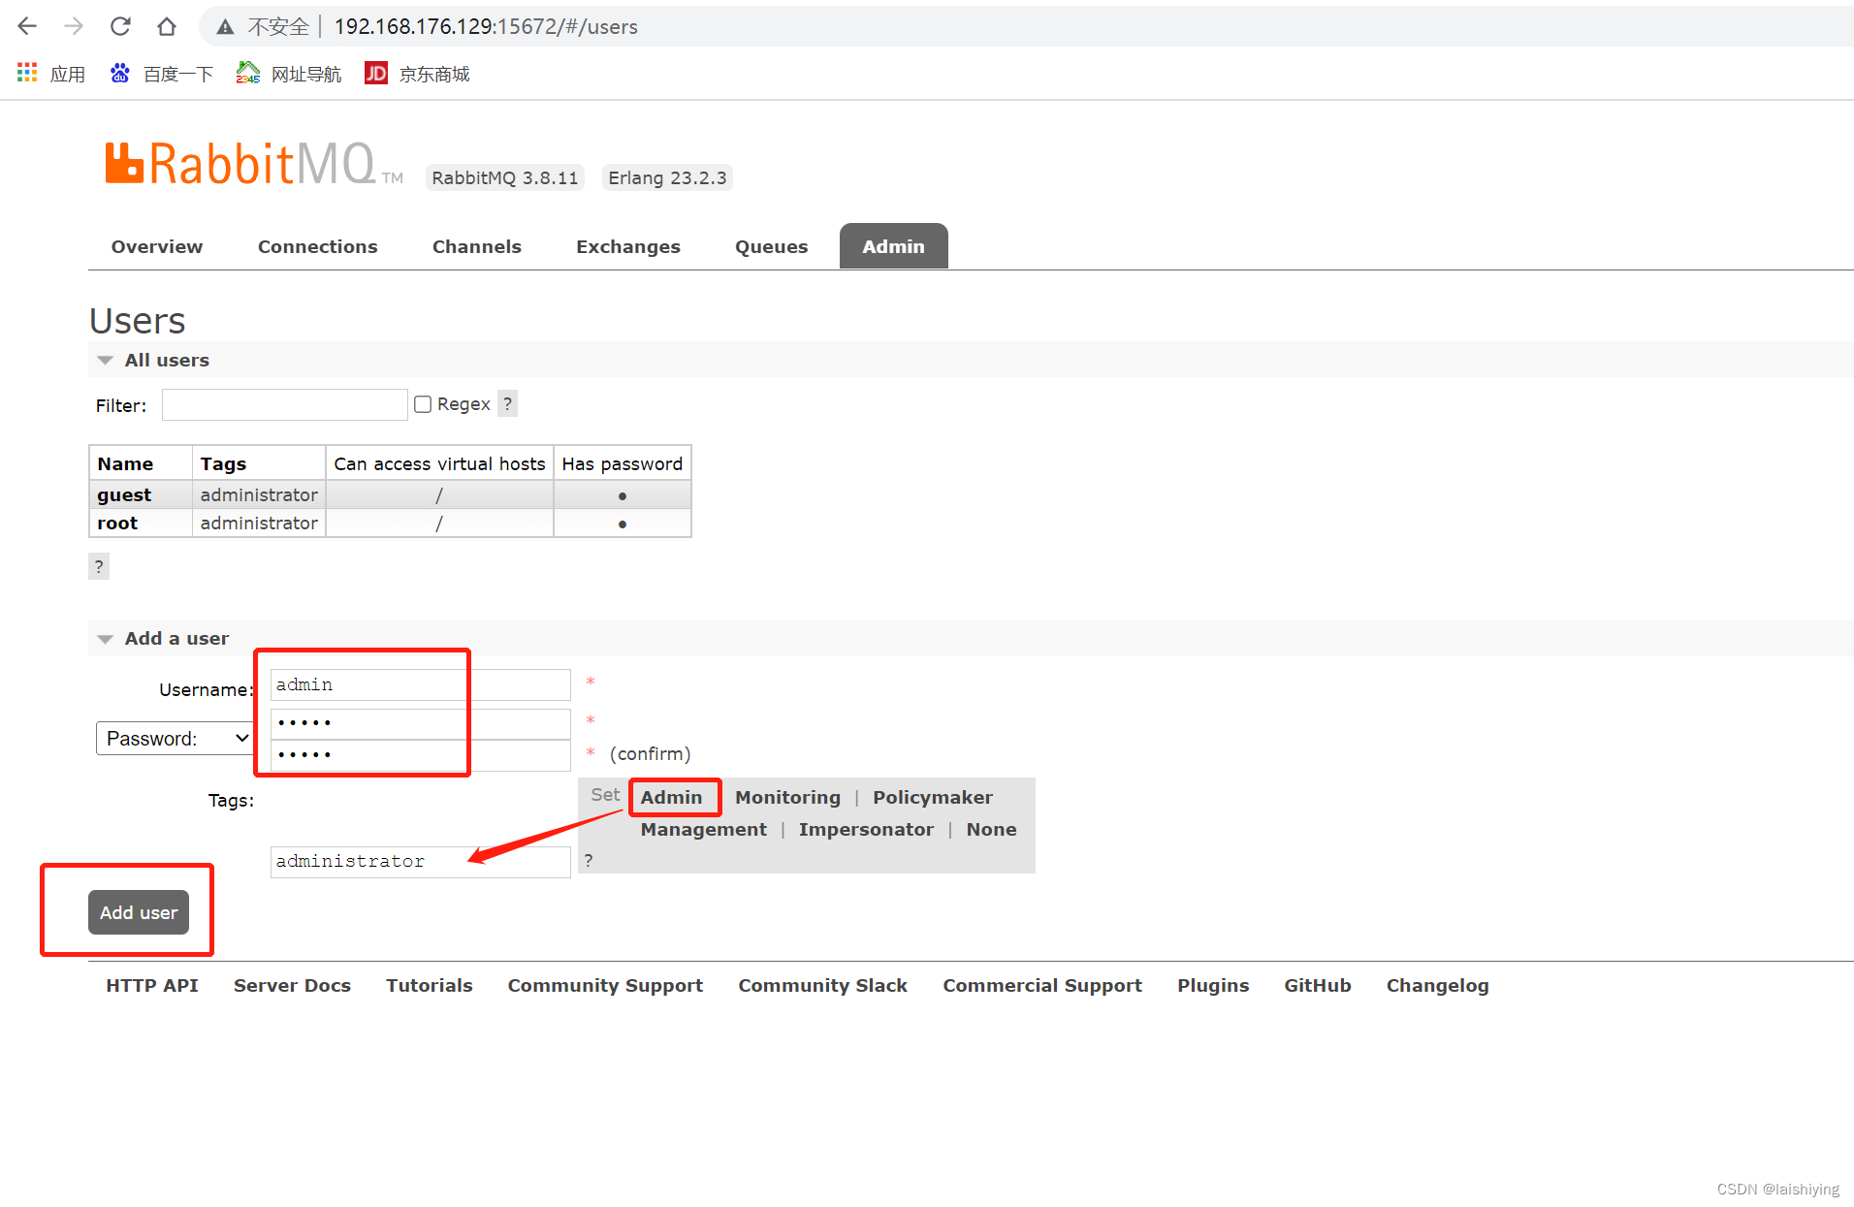This screenshot has height=1207, width=1854.
Task: Click the RabbitMQ 3.8.11 version label
Action: tap(505, 177)
